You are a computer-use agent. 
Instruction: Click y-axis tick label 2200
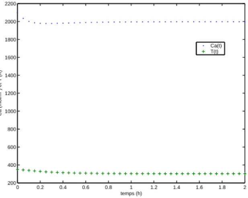pyautogui.click(x=10, y=4)
